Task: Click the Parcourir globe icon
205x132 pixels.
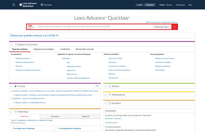Action: (x=42, y=5)
